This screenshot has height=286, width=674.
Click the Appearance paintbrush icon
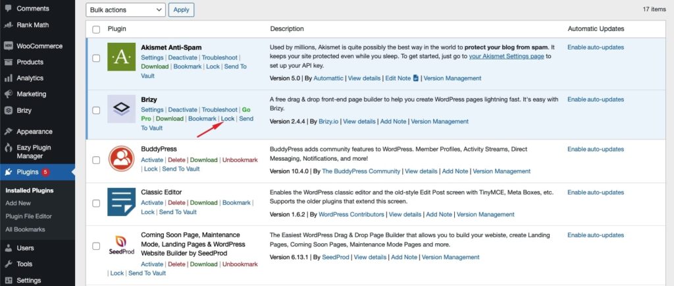pyautogui.click(x=8, y=132)
